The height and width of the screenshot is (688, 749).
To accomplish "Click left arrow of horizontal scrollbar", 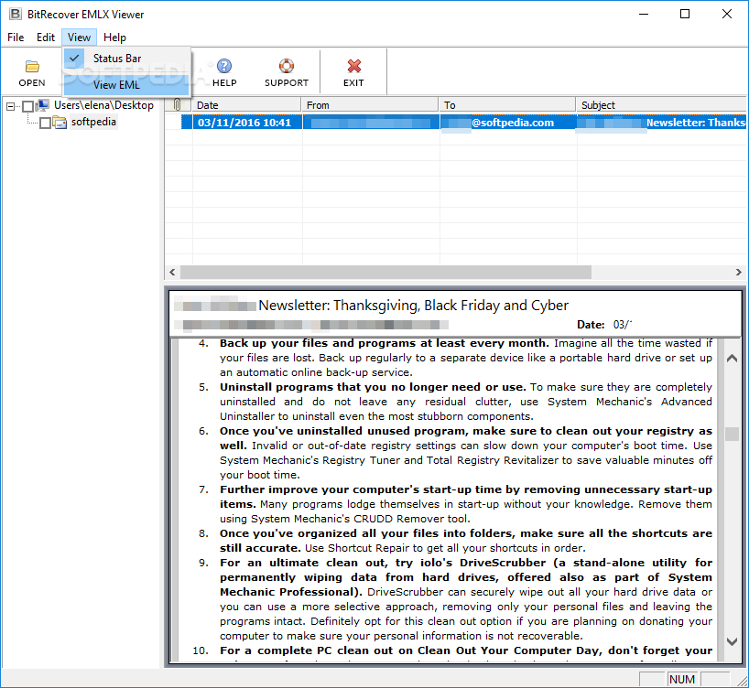I will point(172,272).
